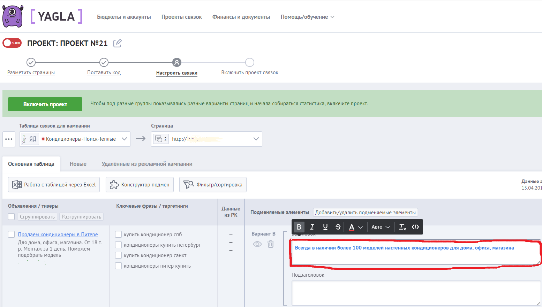Open the 'Продаем кондиционеры в Питере' ad link
The image size is (542, 307).
[58, 235]
